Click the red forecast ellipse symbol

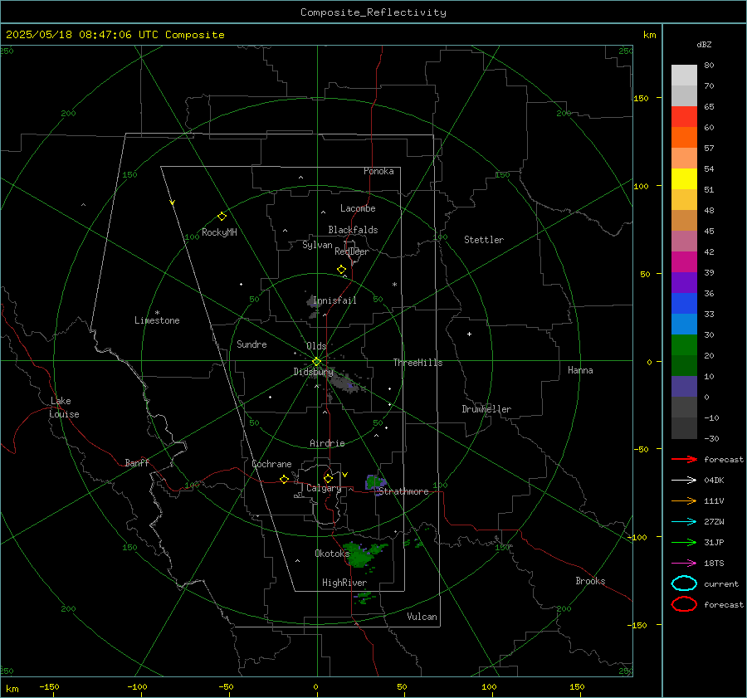point(684,604)
